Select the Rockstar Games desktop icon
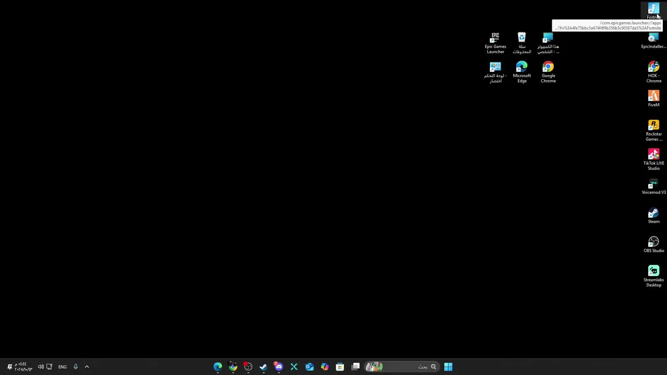 pos(653,131)
